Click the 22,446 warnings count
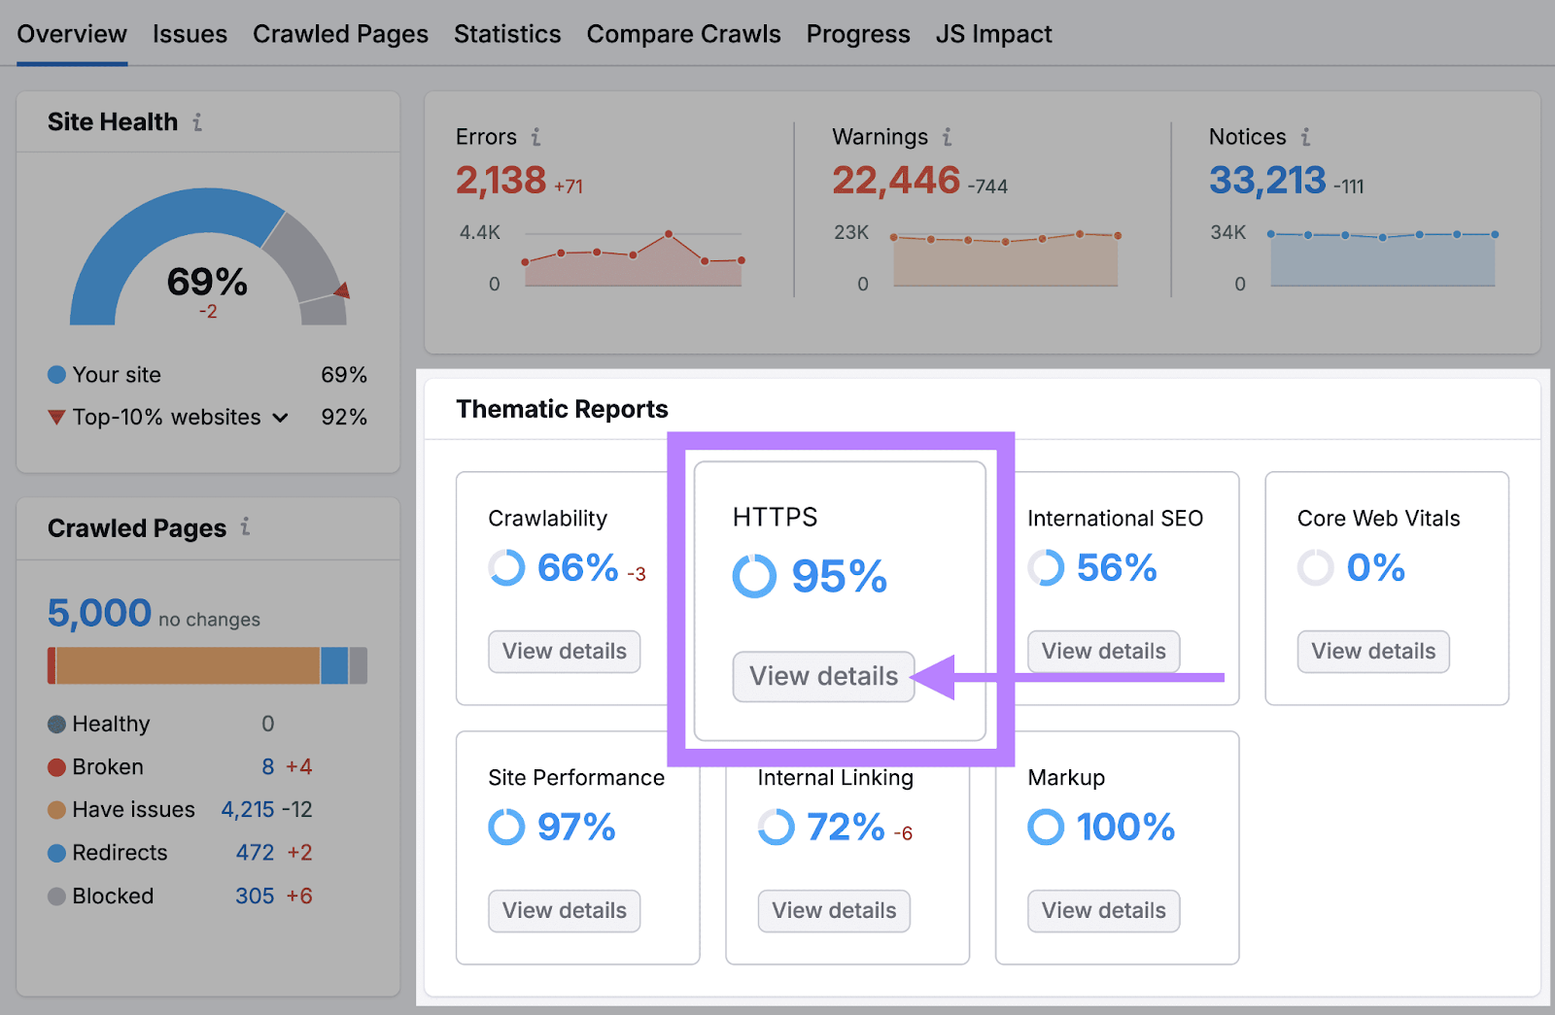 [x=896, y=181]
